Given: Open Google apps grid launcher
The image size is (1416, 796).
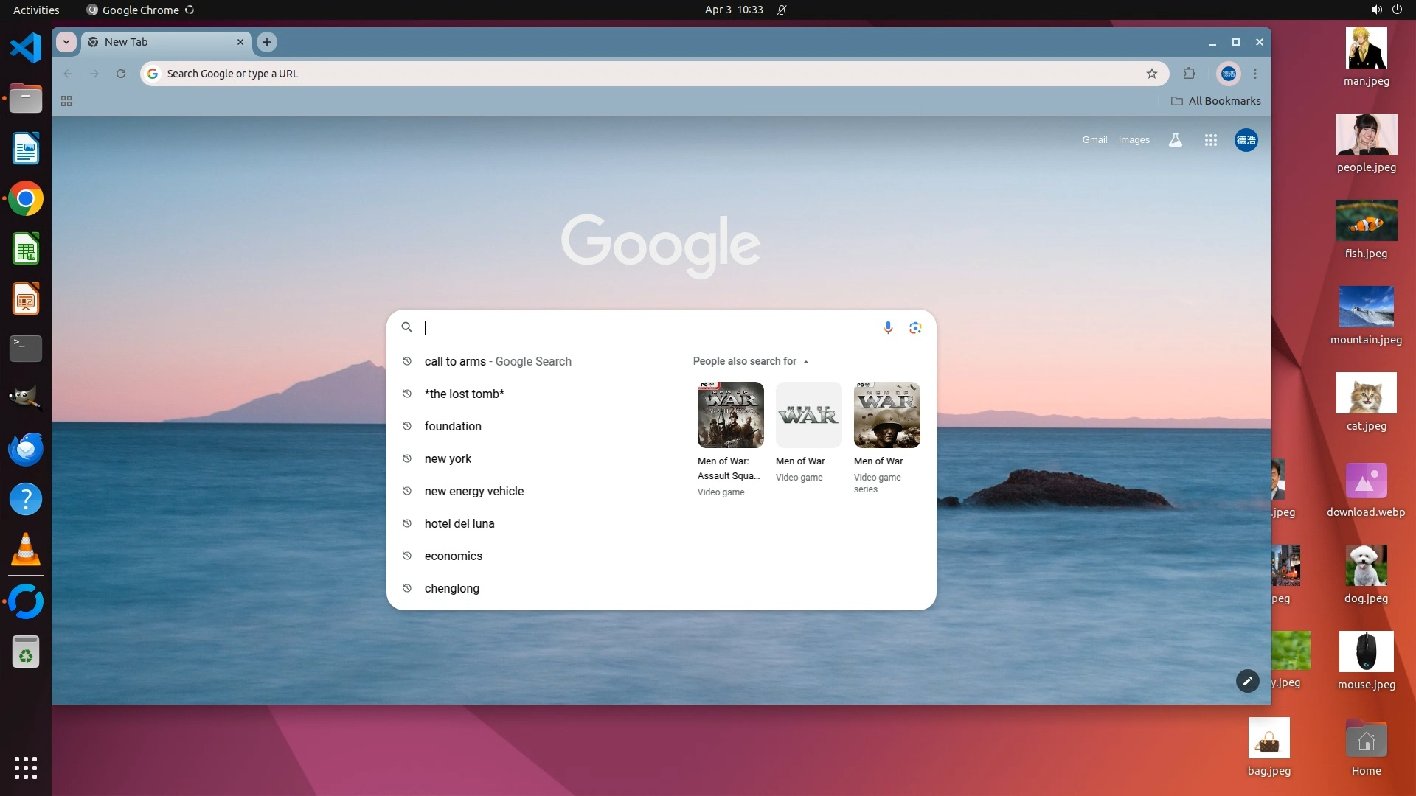Looking at the screenshot, I should (x=1210, y=140).
